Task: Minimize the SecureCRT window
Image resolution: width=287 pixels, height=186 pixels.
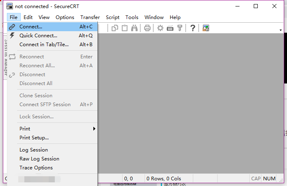Action: pos(237,6)
